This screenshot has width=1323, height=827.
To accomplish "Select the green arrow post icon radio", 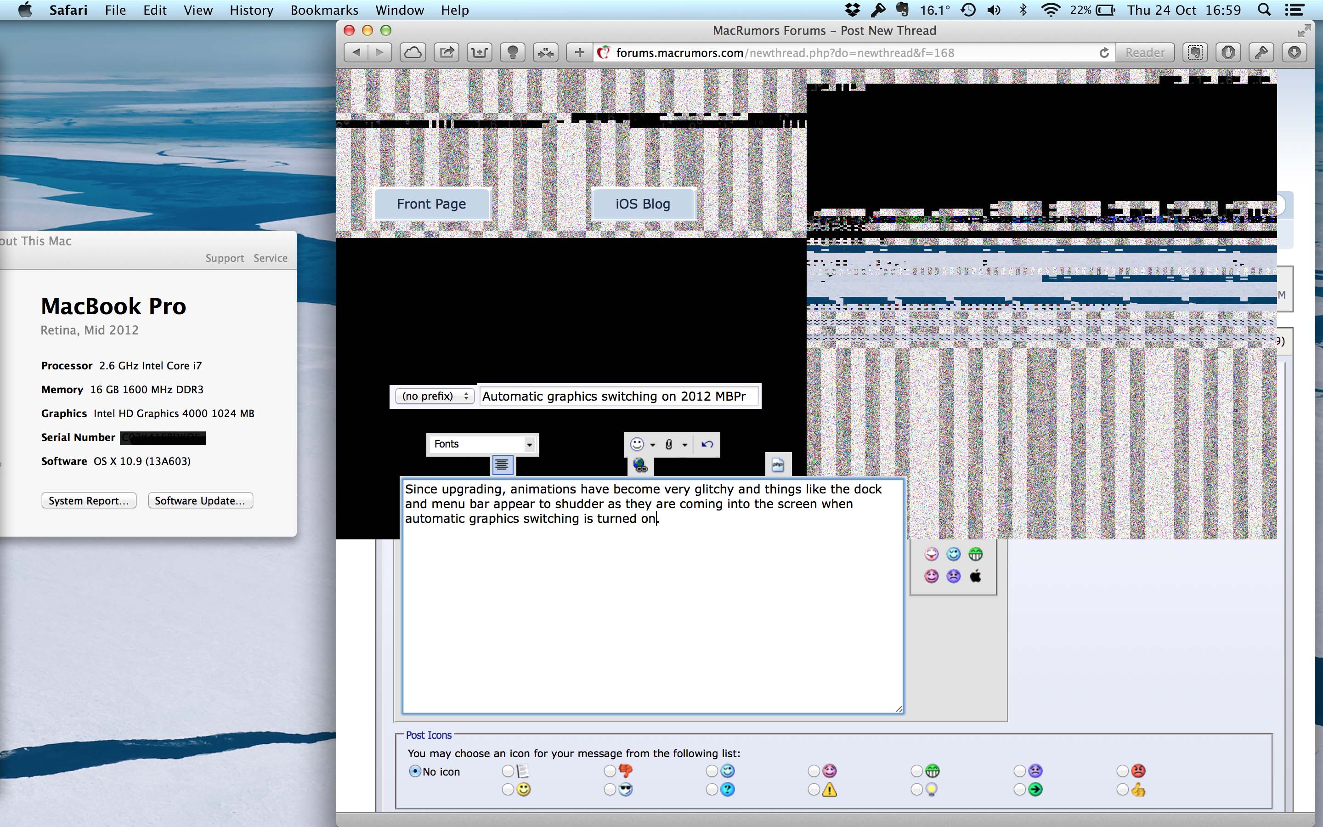I will [x=1020, y=789].
